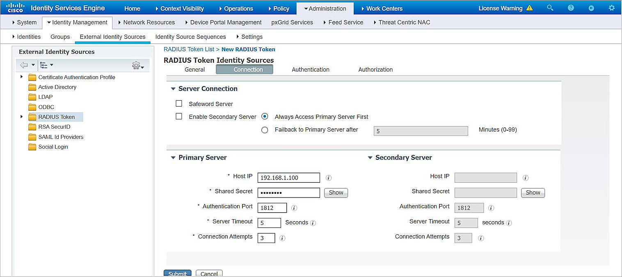Click Show beside the primary Shared Secret

(x=336, y=193)
